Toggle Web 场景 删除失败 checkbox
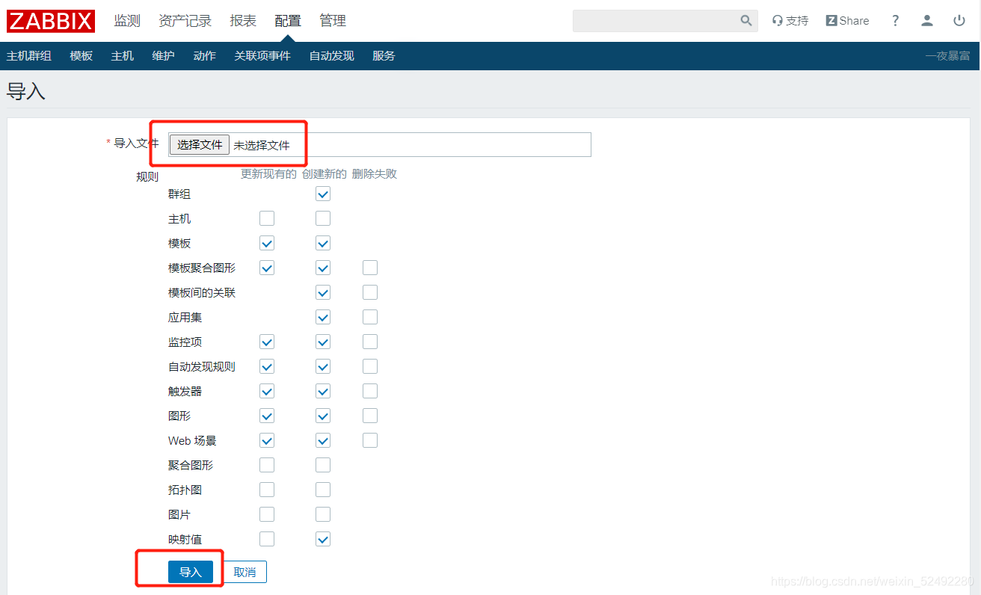Image resolution: width=981 pixels, height=595 pixels. [x=370, y=440]
